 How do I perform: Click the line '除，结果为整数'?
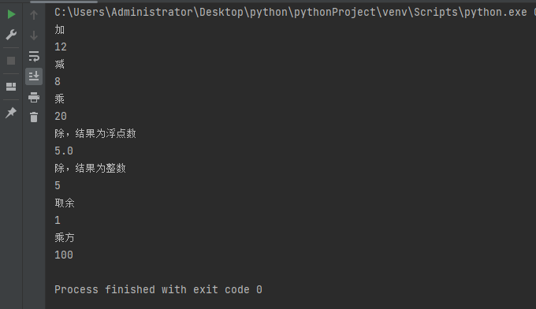(90, 168)
